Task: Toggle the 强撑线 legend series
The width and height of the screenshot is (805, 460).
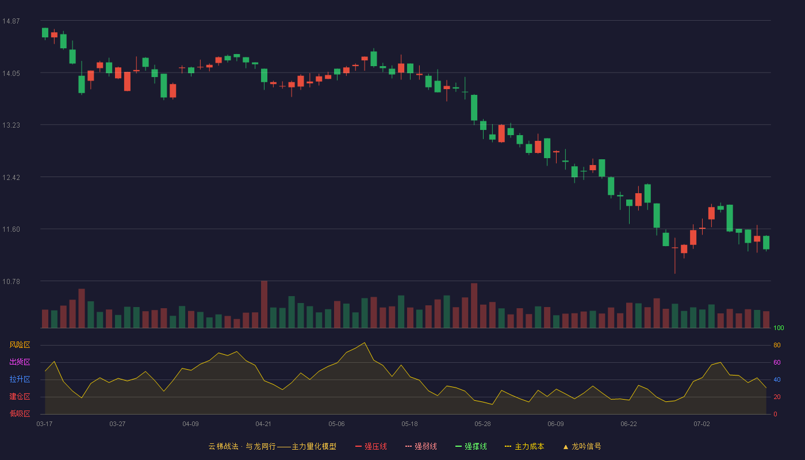Action: 471,446
